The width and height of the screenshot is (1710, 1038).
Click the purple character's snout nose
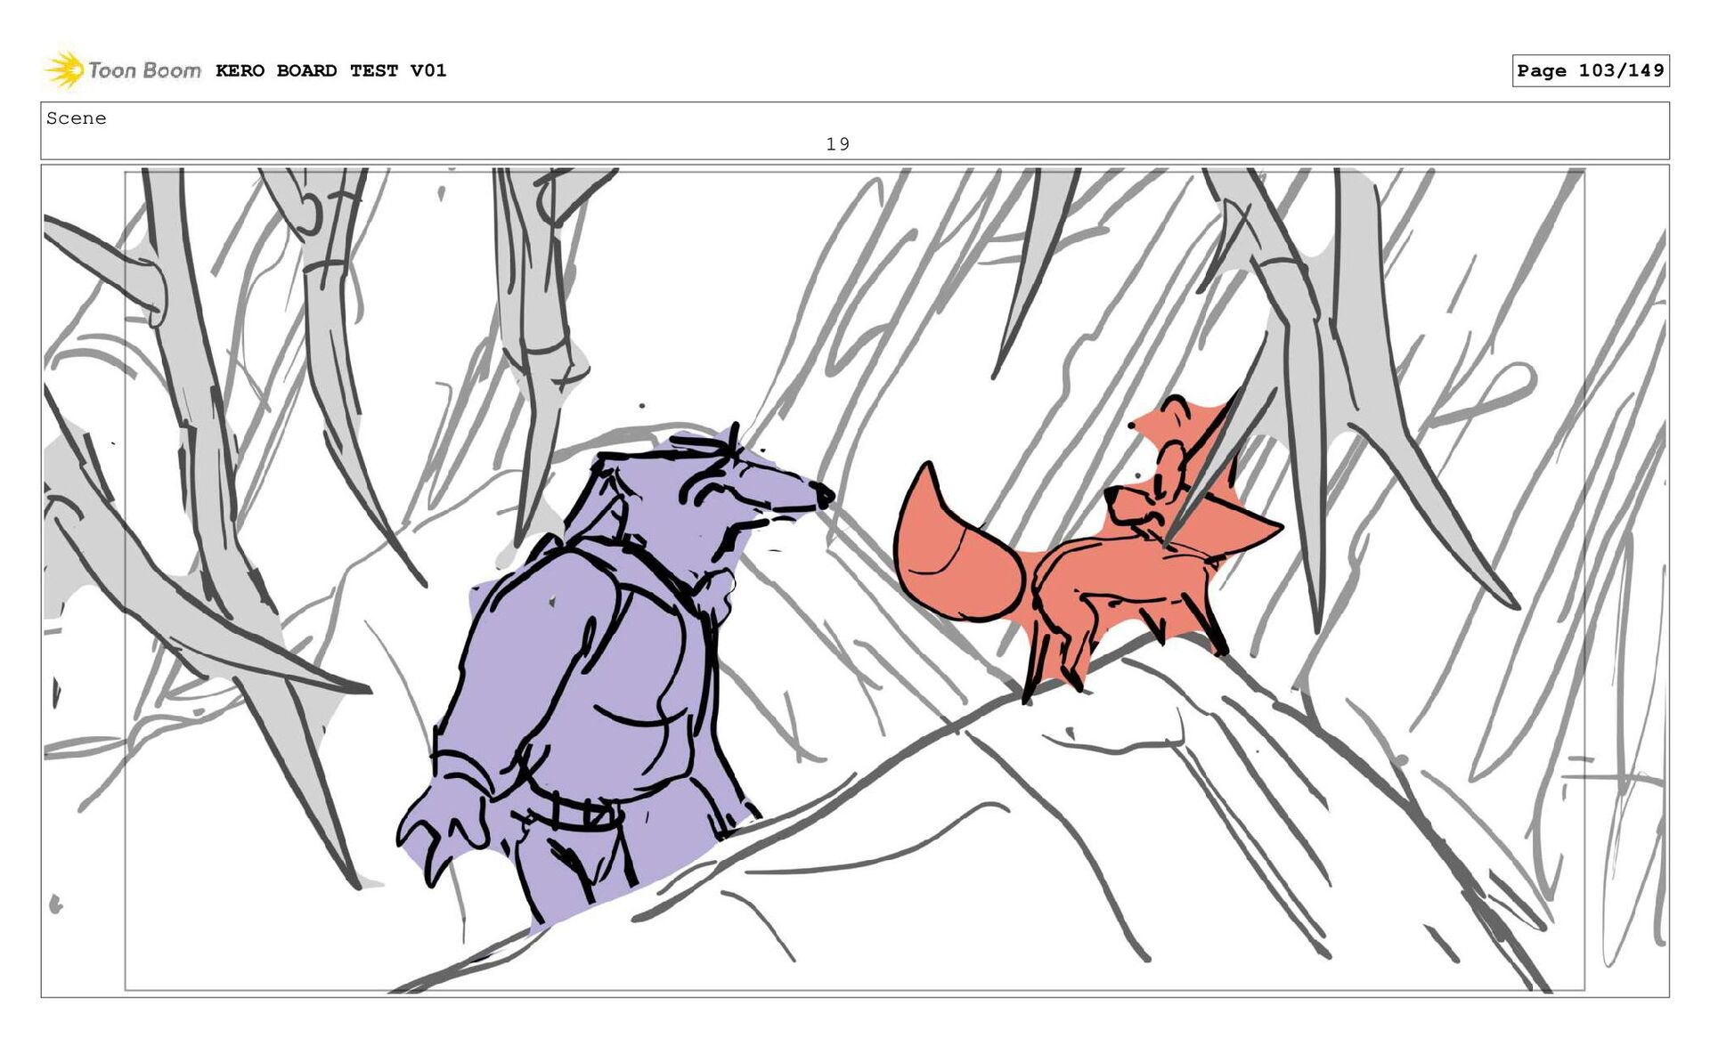pyautogui.click(x=825, y=495)
